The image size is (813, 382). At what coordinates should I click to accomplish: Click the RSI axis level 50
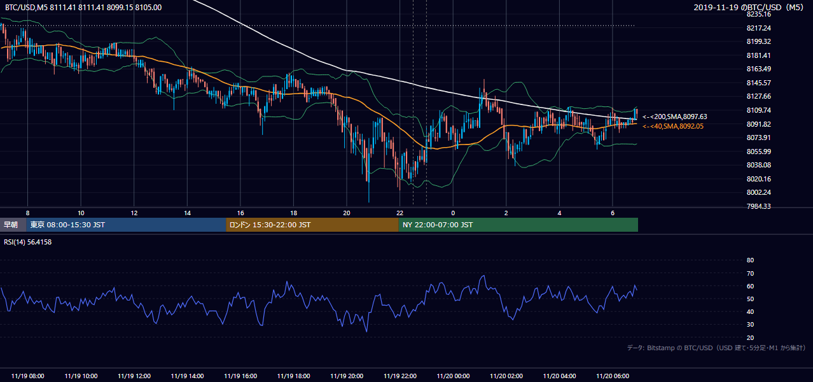pos(750,299)
